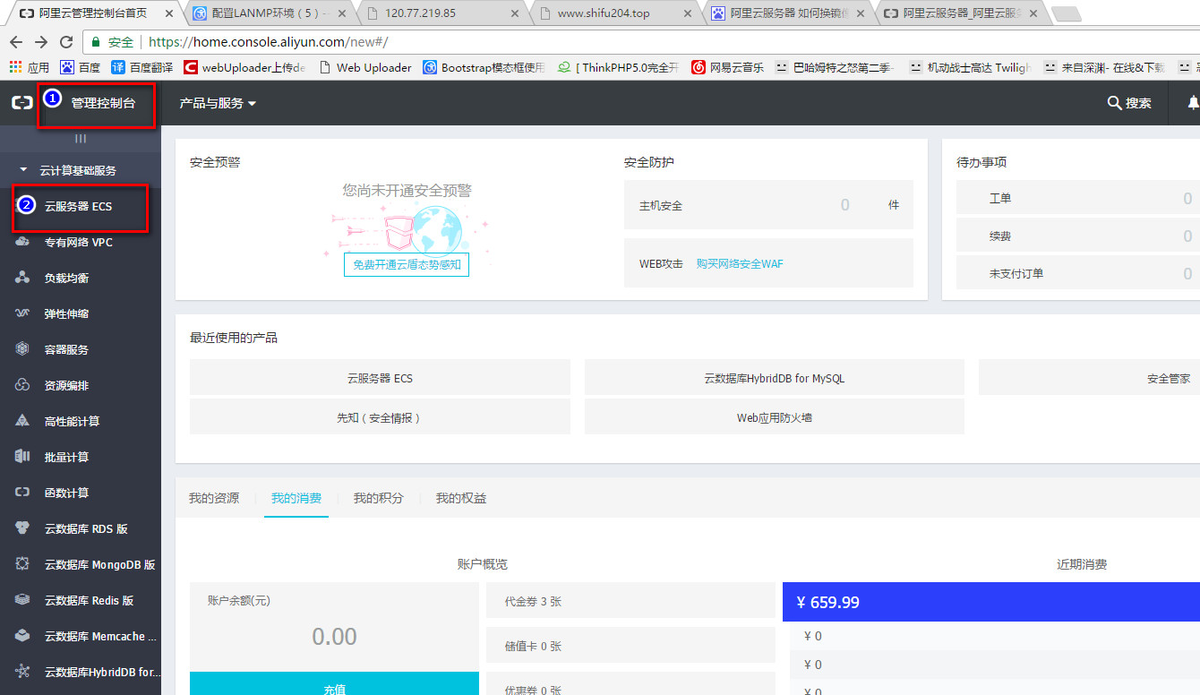Switch to 我的资源 tab
The image size is (1200, 695).
(214, 498)
